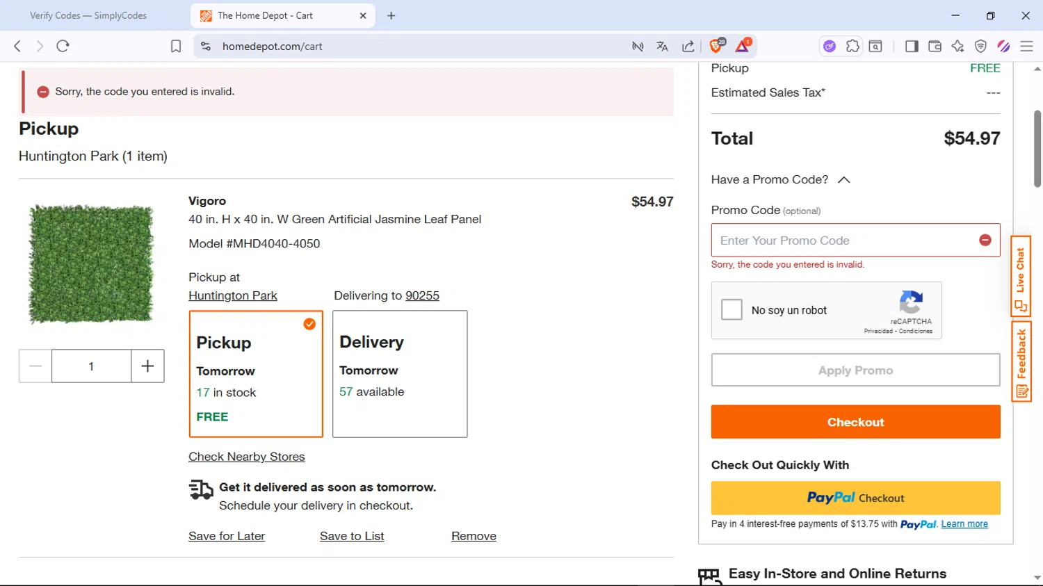The width and height of the screenshot is (1043, 586).
Task: Check the No soy un robot box
Action: pos(731,309)
